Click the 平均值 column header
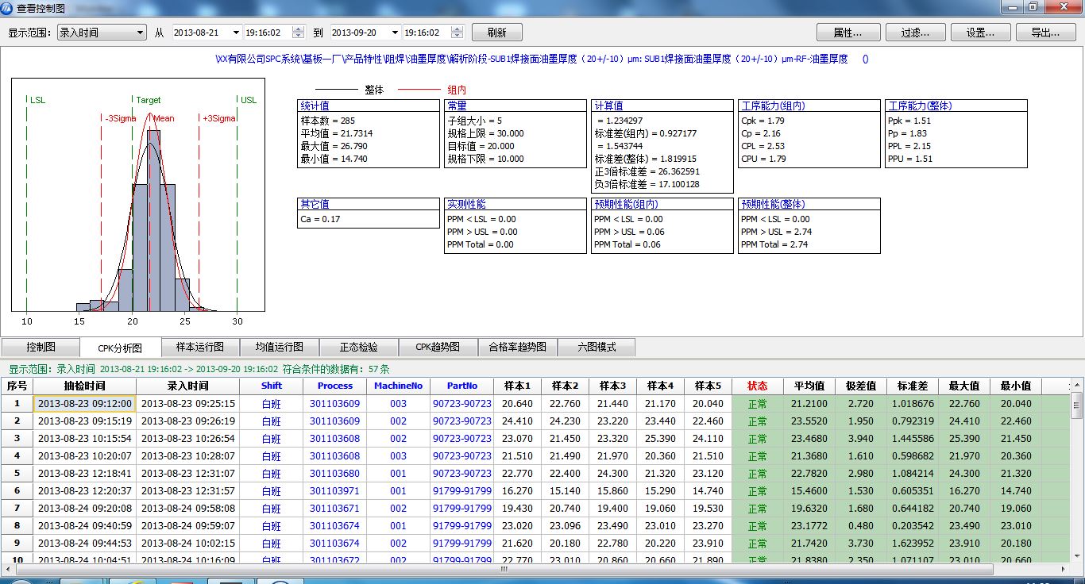1085x584 pixels. (809, 386)
